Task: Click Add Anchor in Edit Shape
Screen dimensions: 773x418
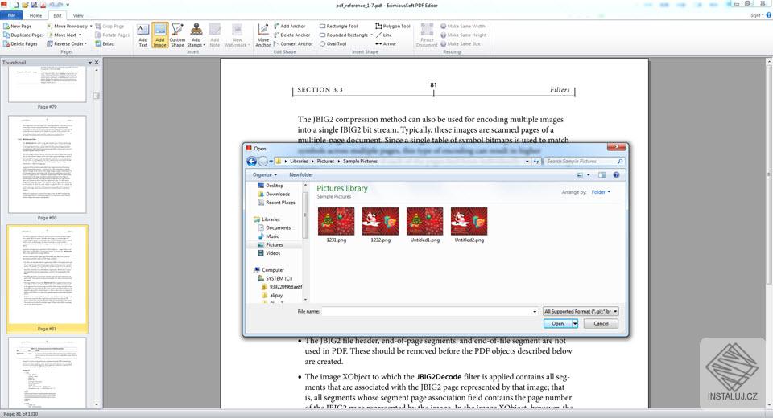Action: [x=289, y=26]
